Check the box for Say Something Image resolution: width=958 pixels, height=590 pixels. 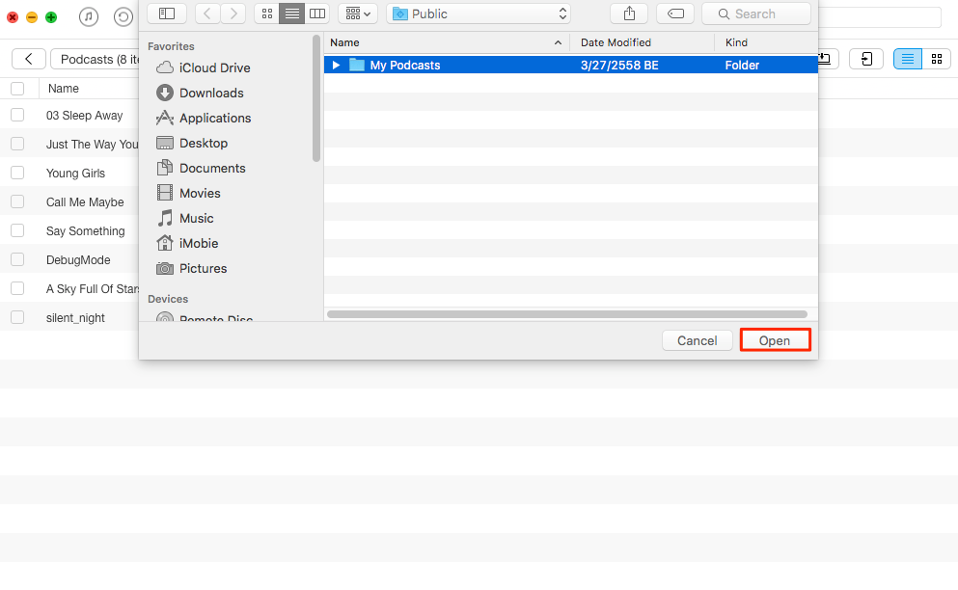click(17, 230)
